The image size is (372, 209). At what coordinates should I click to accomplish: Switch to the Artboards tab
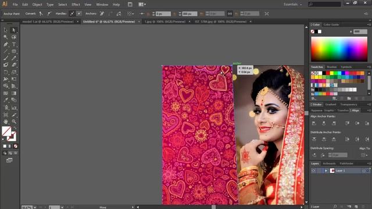point(329,164)
